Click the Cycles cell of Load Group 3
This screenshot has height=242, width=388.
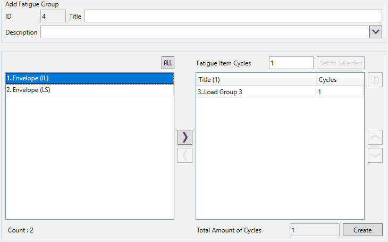pyautogui.click(x=340, y=91)
